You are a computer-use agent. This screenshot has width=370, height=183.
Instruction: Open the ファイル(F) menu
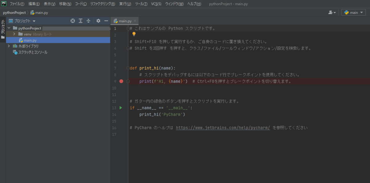17,4
